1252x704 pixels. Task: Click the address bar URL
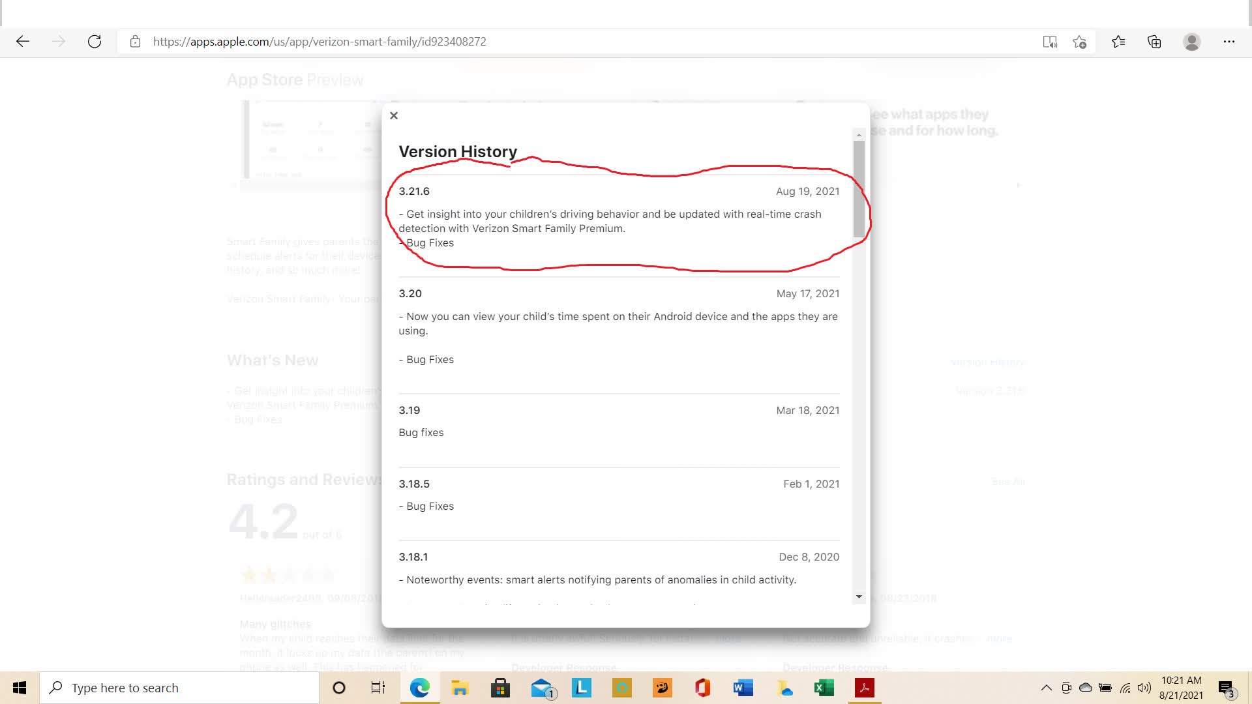coord(320,42)
